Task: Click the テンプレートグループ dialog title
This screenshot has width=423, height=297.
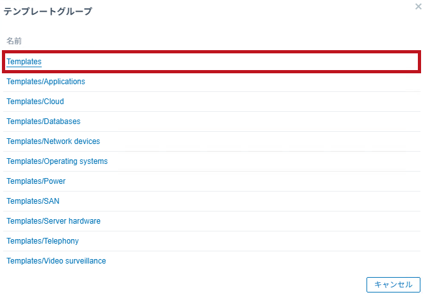Action: tap(47, 11)
